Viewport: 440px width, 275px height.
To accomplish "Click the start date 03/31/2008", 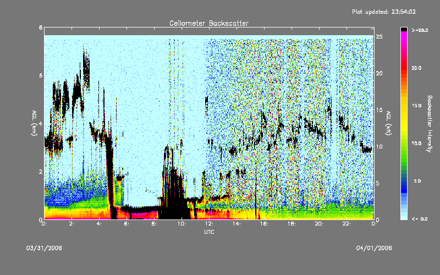I will tap(44, 248).
